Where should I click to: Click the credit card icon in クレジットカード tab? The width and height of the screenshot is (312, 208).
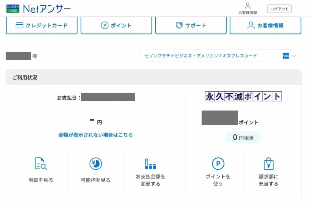click(19, 25)
